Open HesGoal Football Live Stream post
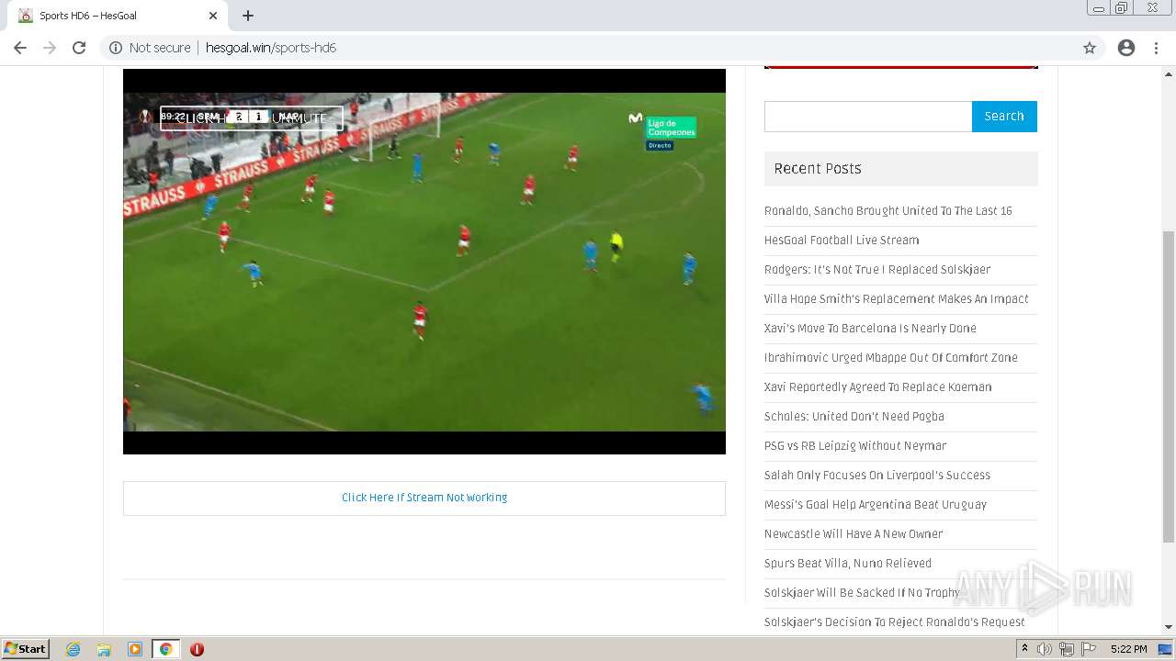 [842, 240]
